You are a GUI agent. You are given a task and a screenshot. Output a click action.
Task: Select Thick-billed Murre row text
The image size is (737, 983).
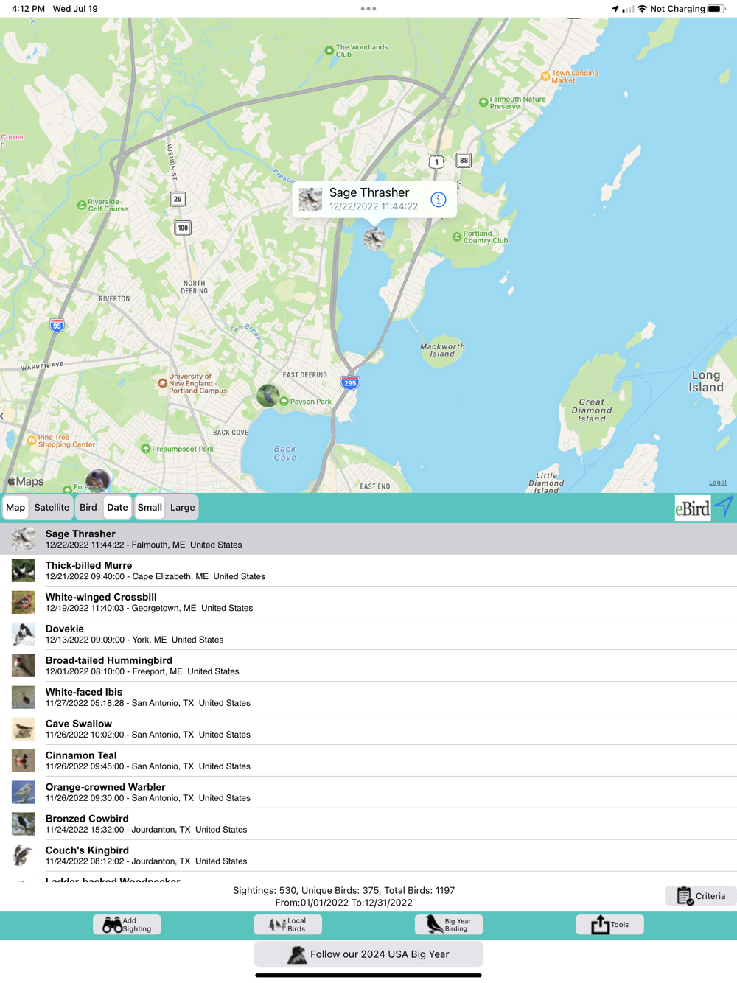pyautogui.click(x=156, y=570)
